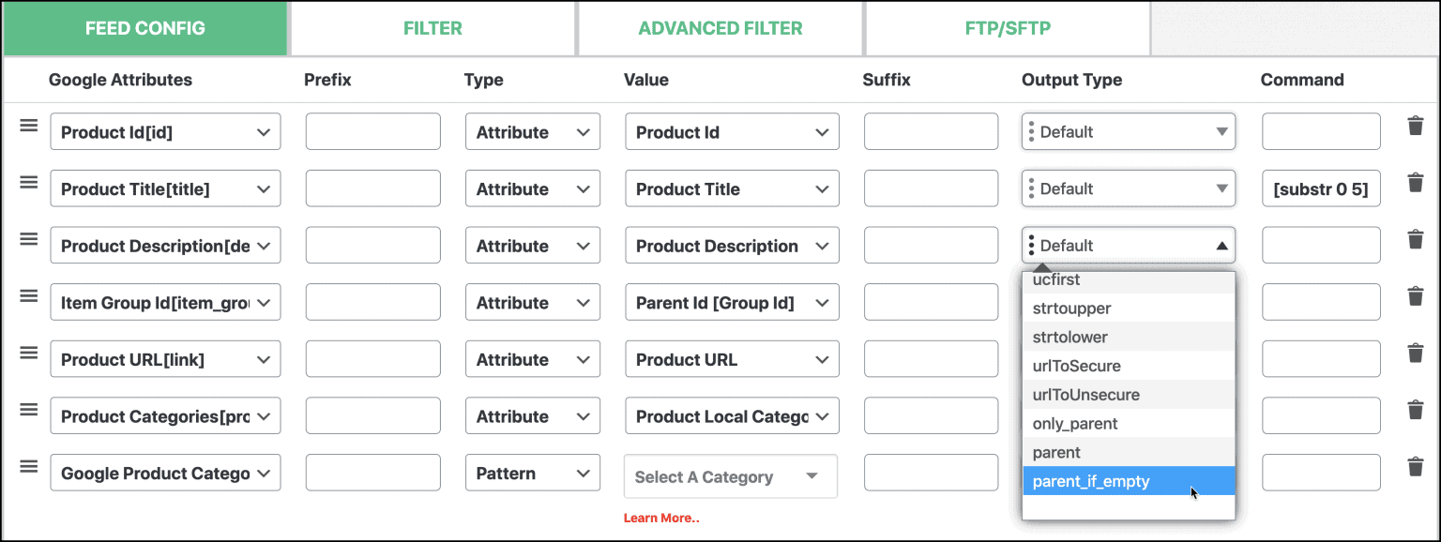
Task: Delete the Product Description row
Action: pos(1416,239)
